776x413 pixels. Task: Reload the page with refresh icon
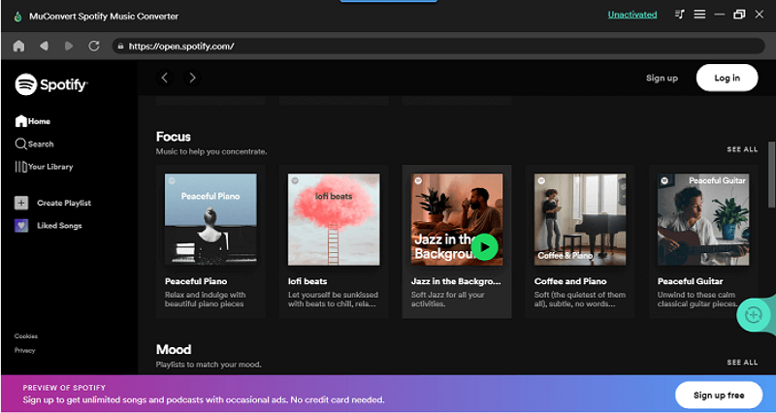pos(93,46)
